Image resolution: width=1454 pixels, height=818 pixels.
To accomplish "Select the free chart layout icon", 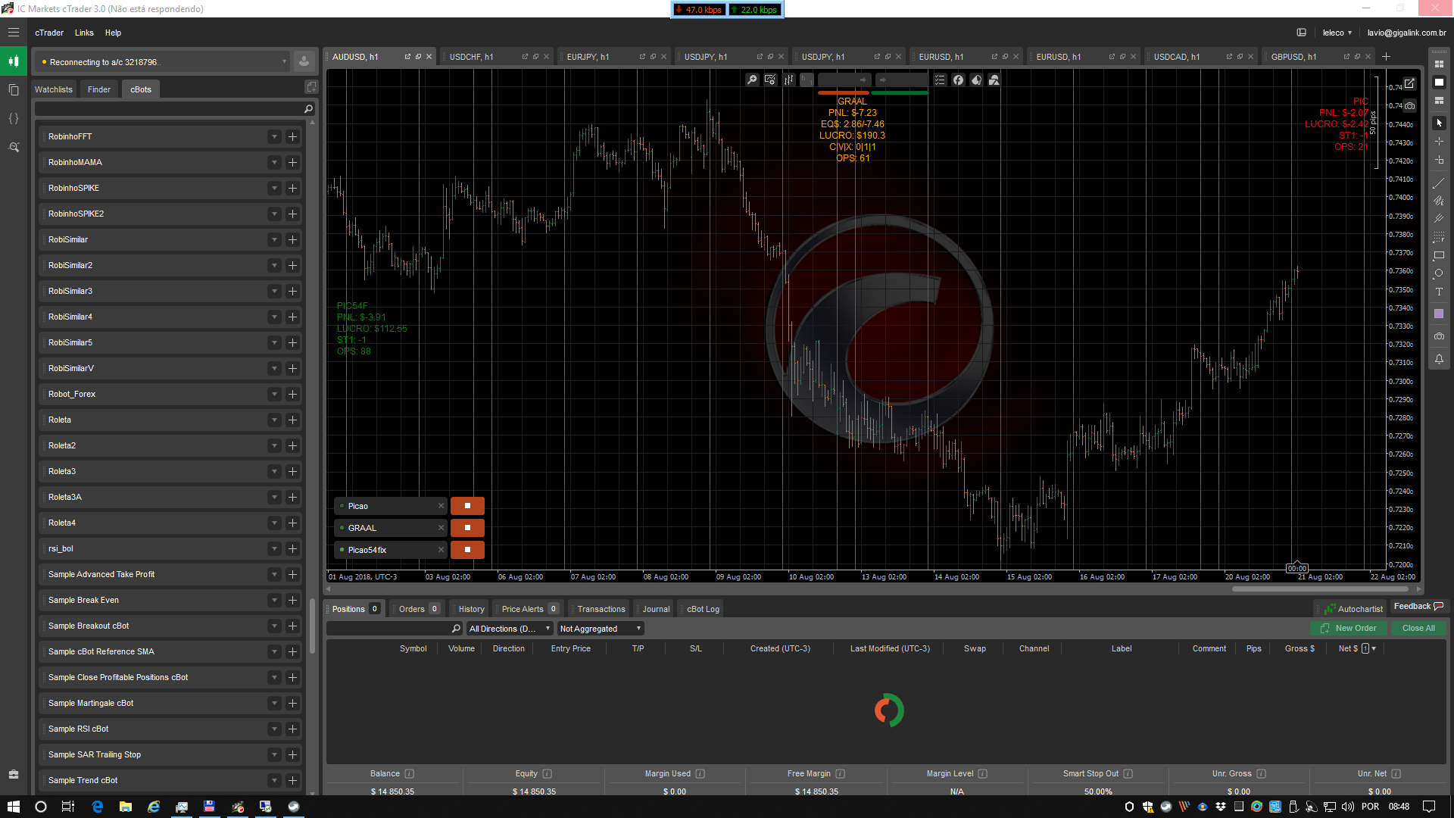I will (x=1439, y=101).
